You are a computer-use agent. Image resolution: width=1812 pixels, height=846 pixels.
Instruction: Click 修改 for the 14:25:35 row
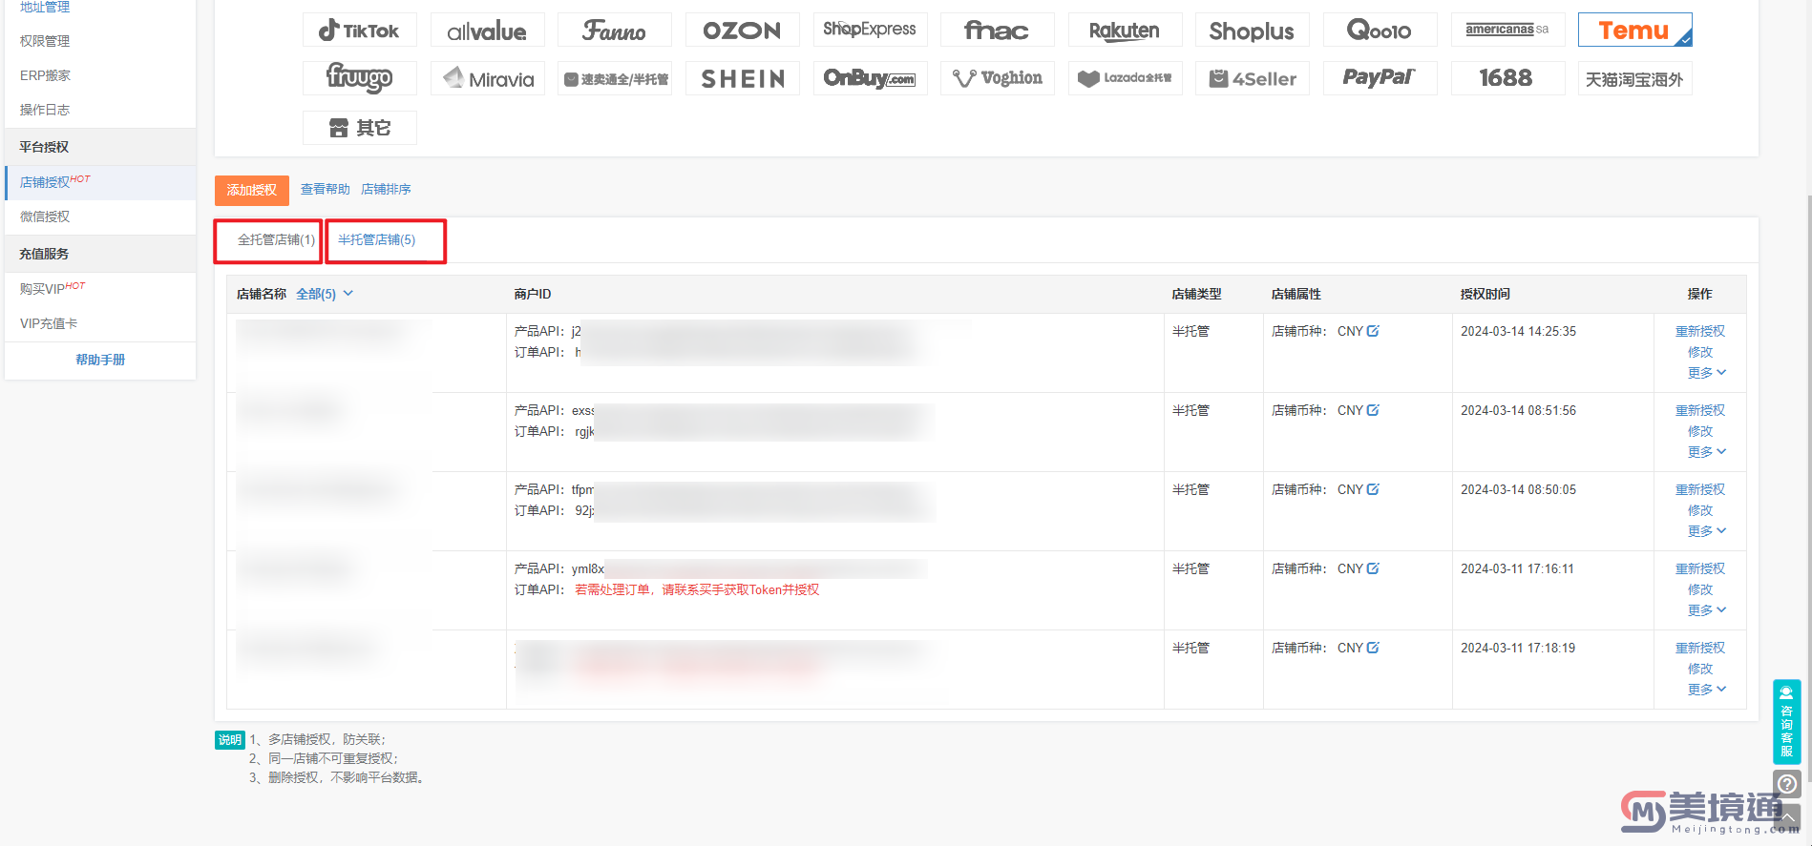[1700, 352]
